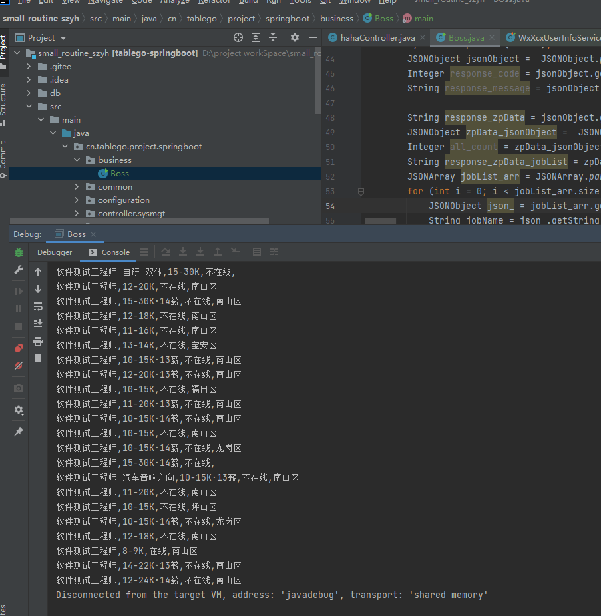This screenshot has height=616, width=601.
Task: Click the Project tree horizontal scrollbar
Action: tap(140, 221)
